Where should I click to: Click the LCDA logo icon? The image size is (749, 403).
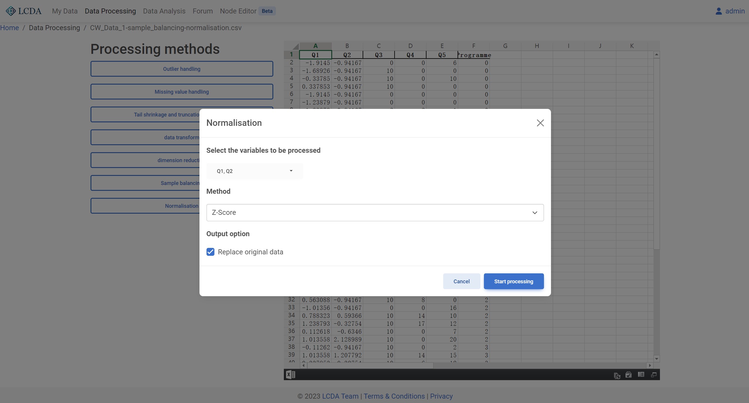11,11
